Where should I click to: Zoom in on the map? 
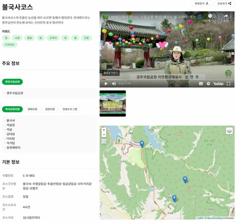click(104, 130)
